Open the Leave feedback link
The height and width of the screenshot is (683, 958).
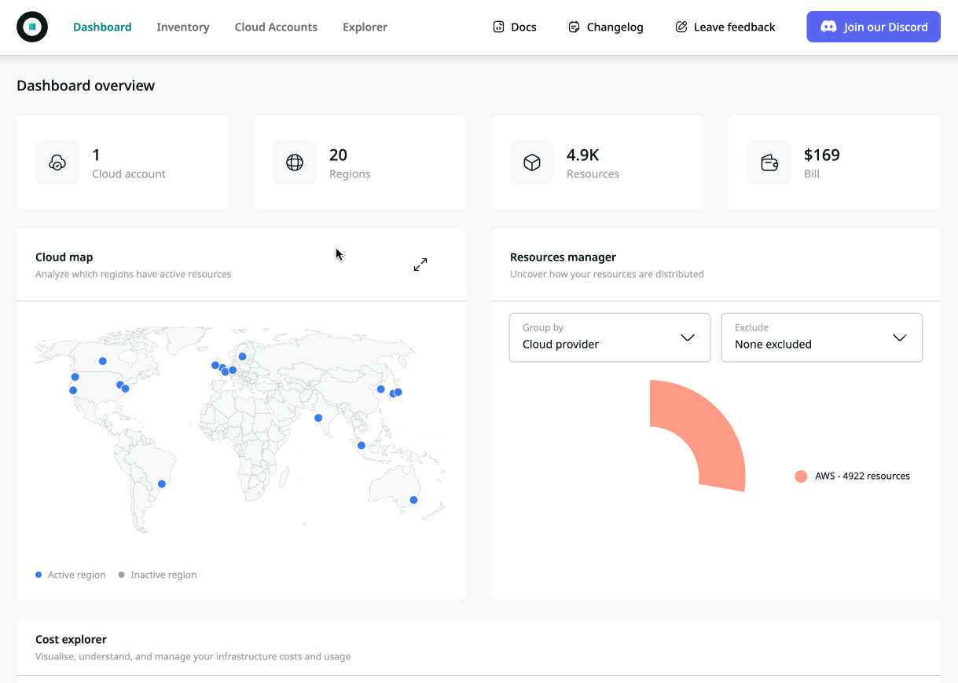click(x=734, y=27)
